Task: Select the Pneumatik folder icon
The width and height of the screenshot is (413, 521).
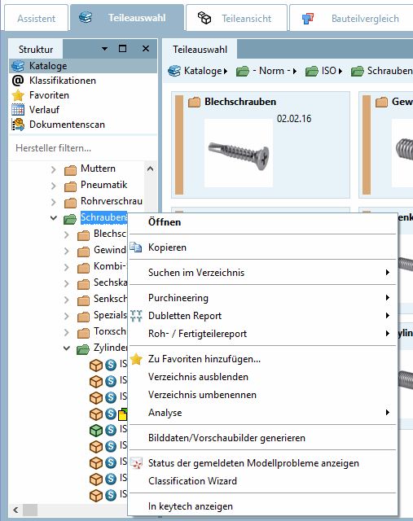Action: pyautogui.click(x=70, y=186)
